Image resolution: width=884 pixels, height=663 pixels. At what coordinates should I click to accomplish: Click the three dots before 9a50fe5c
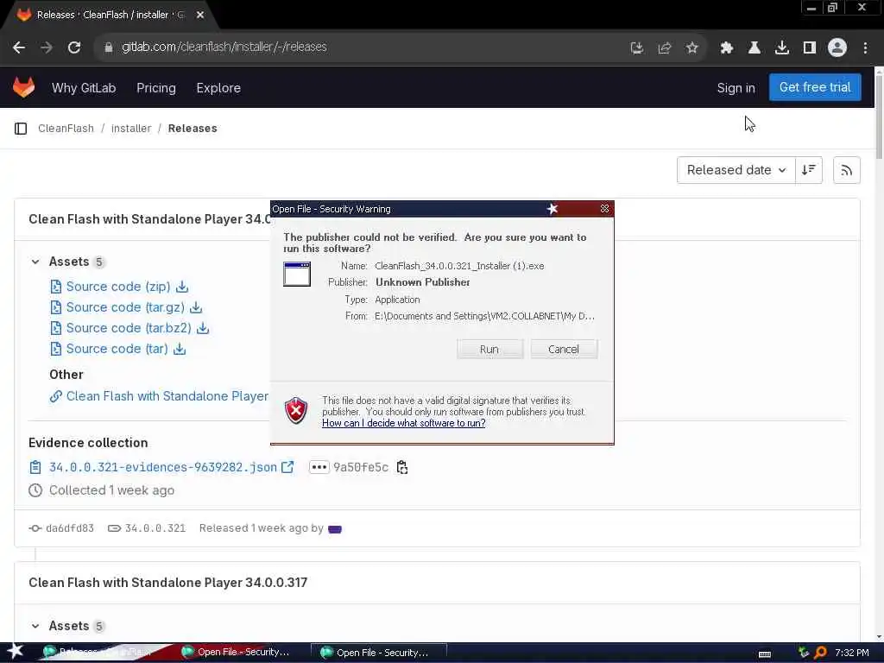click(x=319, y=467)
